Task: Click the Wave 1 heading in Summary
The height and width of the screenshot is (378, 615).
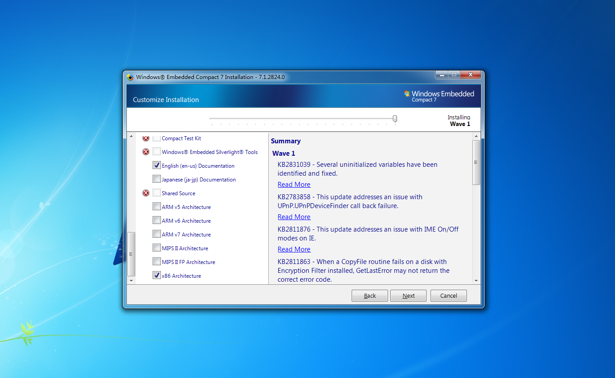Action: [284, 154]
